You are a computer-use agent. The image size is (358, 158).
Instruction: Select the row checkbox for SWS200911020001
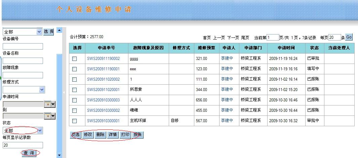[75, 90]
